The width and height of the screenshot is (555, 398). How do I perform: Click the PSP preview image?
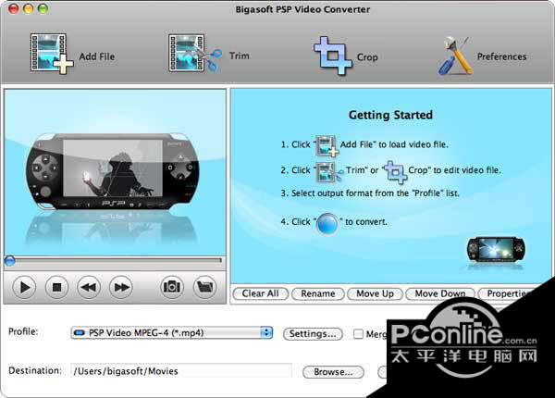click(113, 171)
